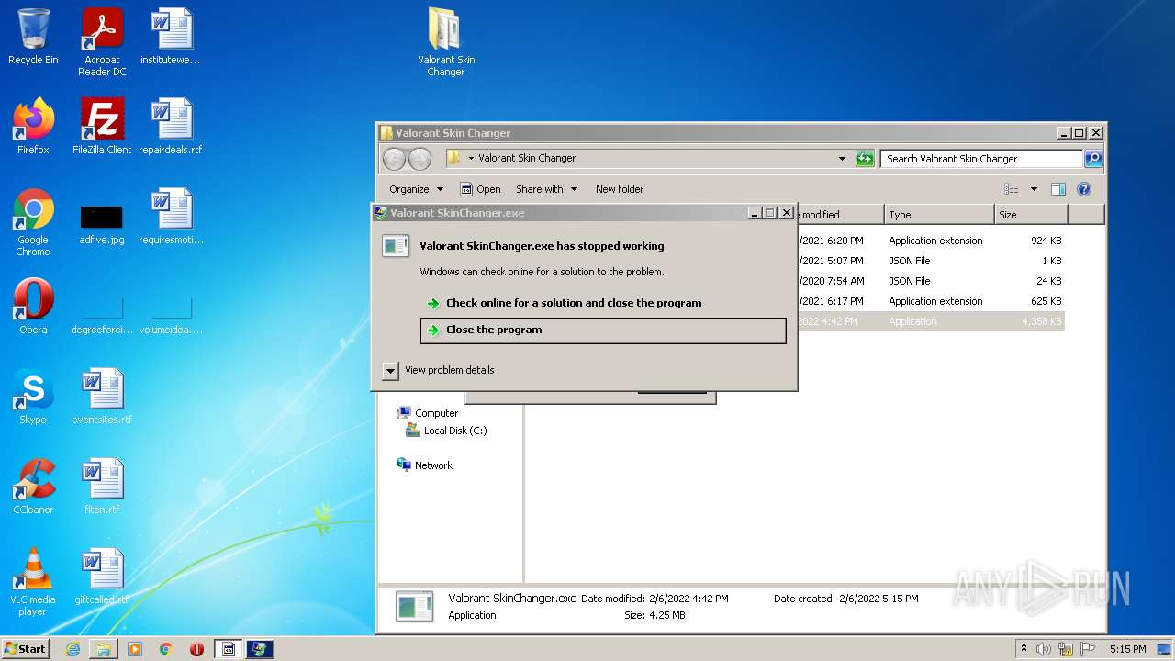The height and width of the screenshot is (661, 1175).
Task: Toggle the Explorer preview pane
Action: tap(1057, 189)
